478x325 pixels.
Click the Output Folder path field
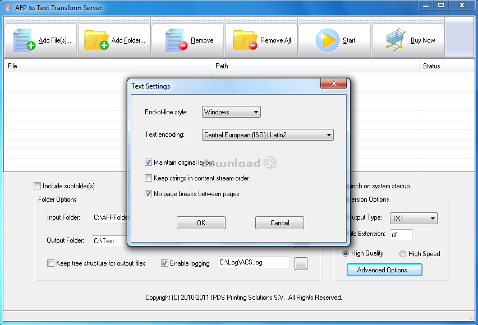pos(110,240)
